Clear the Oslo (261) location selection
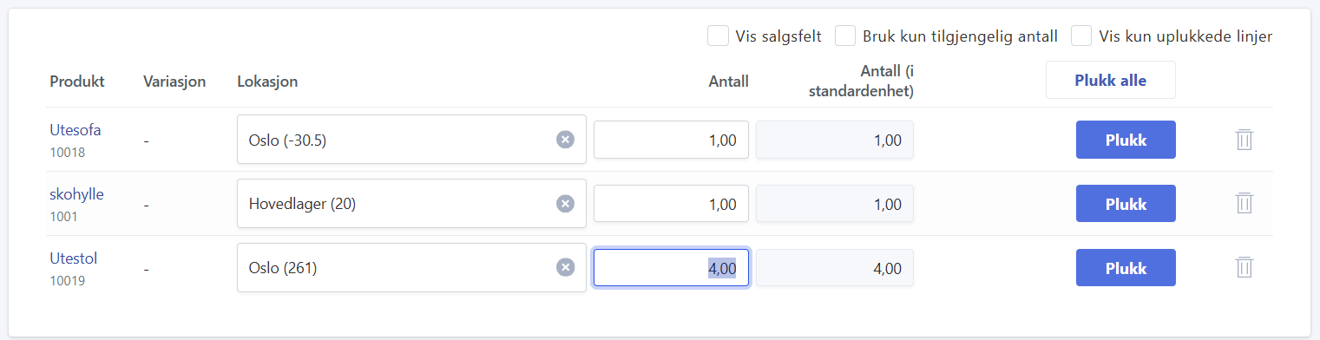 pyautogui.click(x=565, y=267)
